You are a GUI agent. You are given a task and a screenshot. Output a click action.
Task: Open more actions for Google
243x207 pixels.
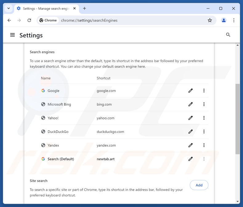[204, 91]
